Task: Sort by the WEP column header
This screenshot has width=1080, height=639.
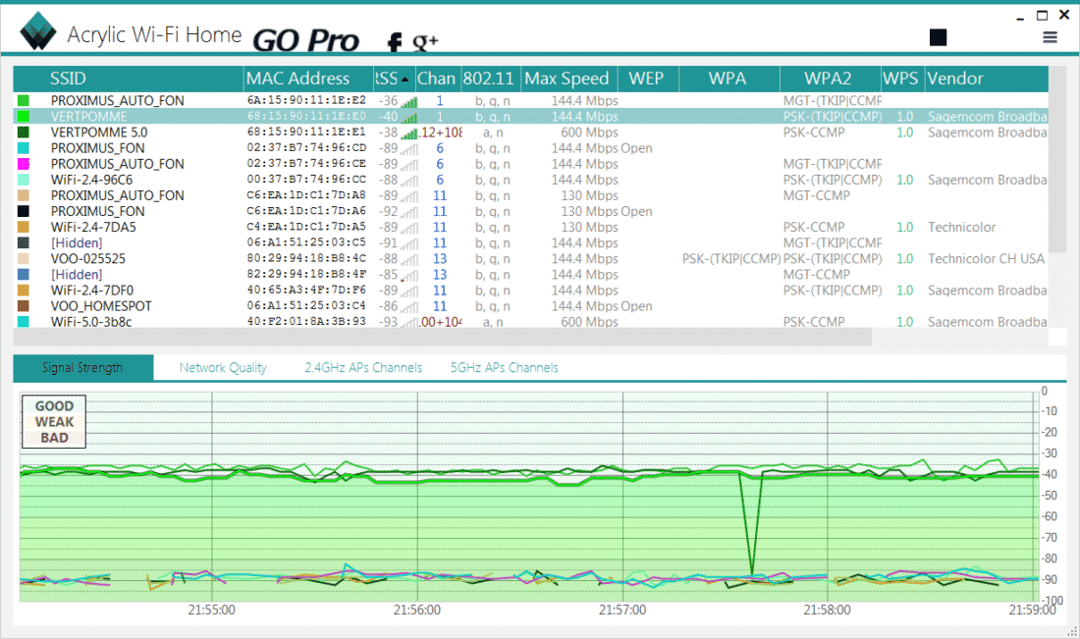Action: pos(648,79)
